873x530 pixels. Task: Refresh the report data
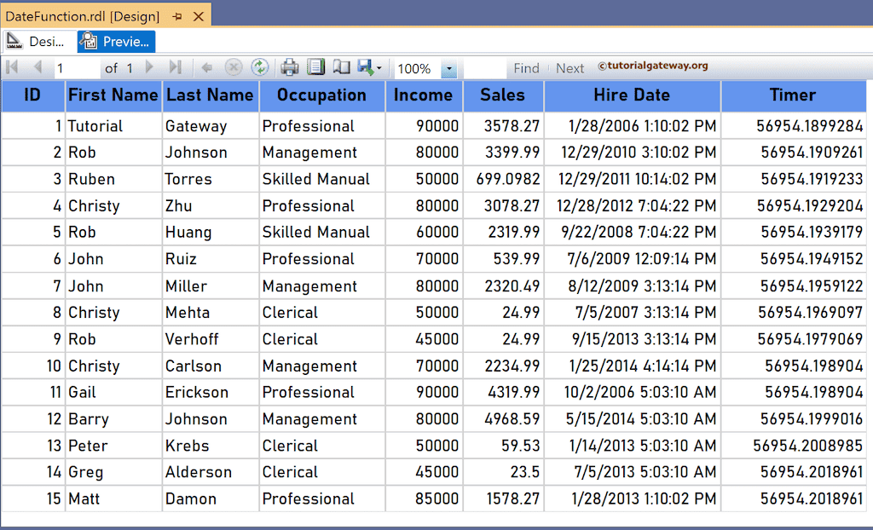(261, 68)
